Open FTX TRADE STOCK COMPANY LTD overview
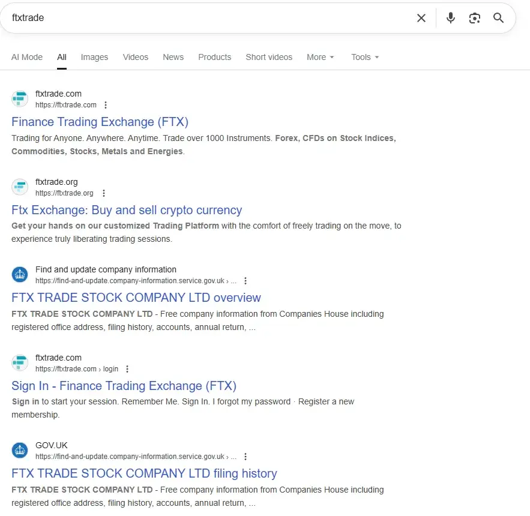Image resolution: width=530 pixels, height=516 pixels. click(x=136, y=298)
